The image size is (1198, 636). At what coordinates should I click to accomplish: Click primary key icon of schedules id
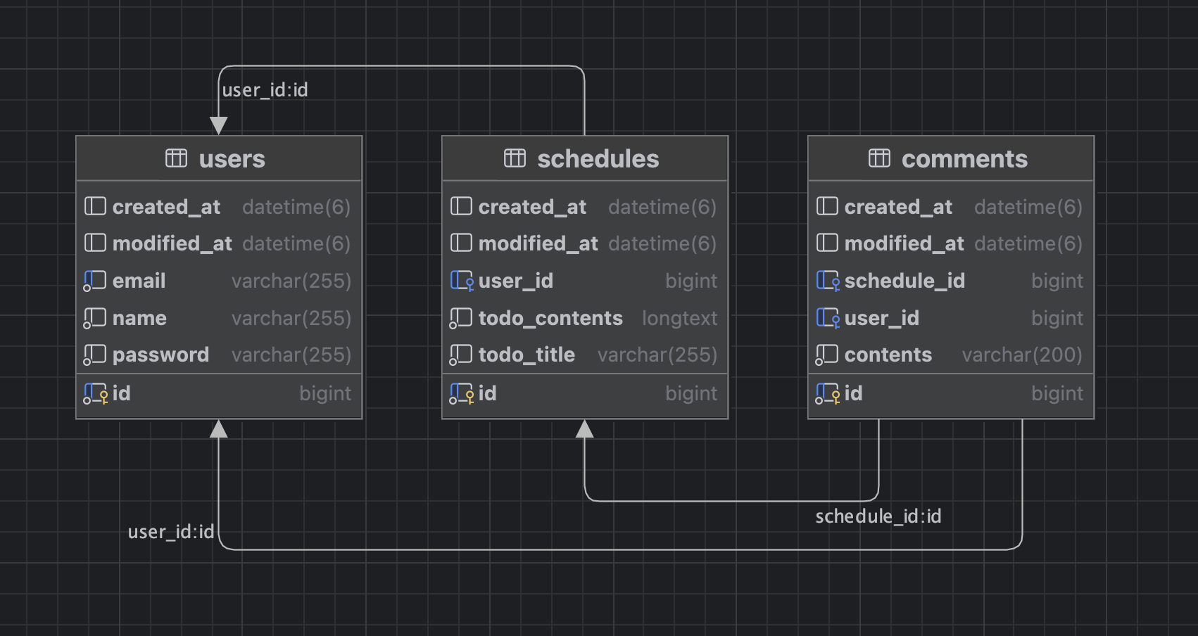(462, 393)
